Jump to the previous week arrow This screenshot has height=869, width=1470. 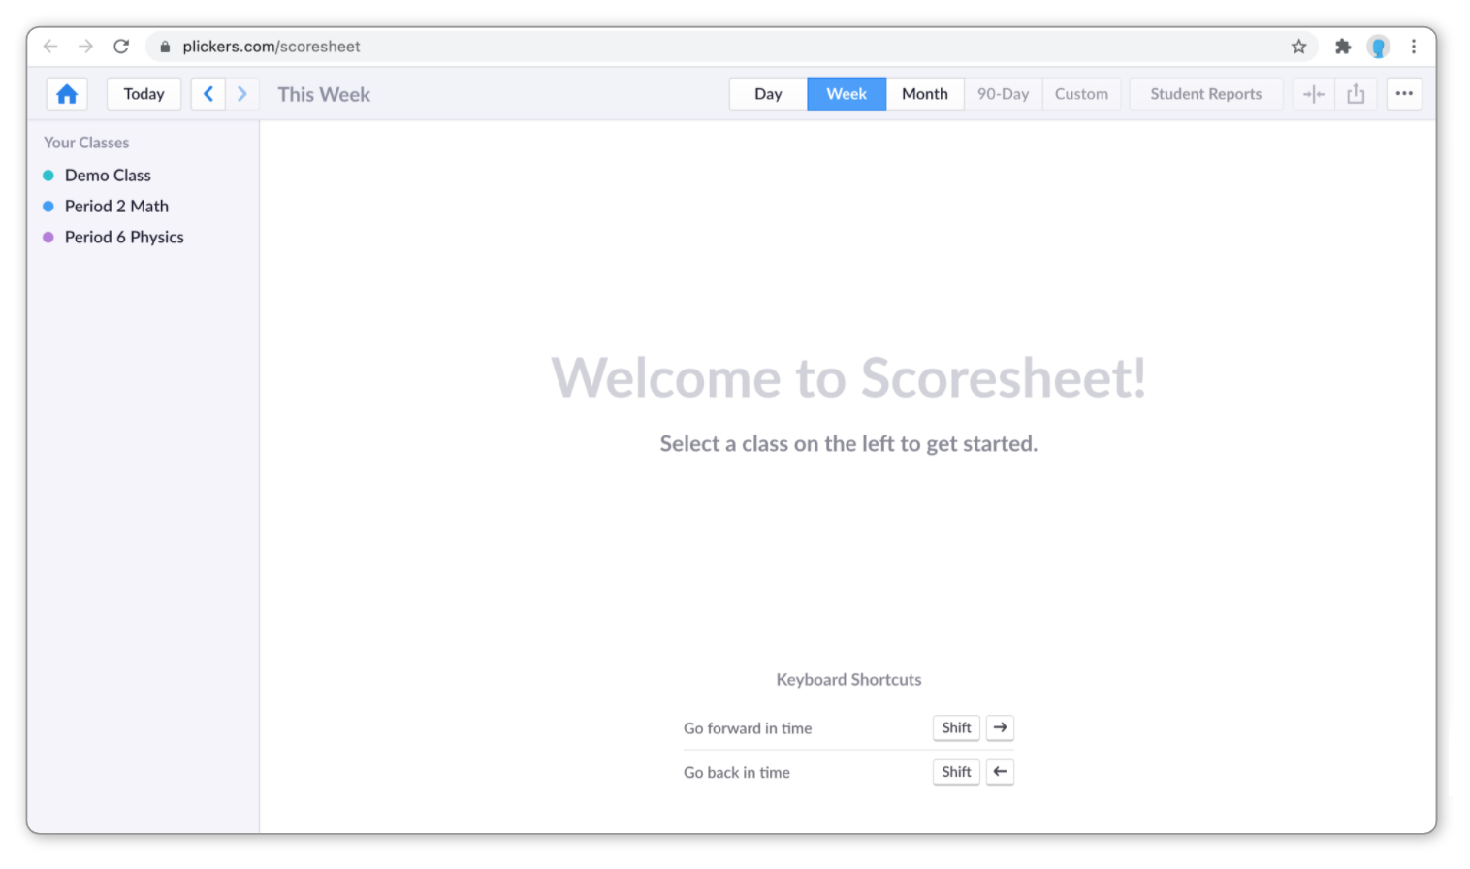(x=208, y=94)
